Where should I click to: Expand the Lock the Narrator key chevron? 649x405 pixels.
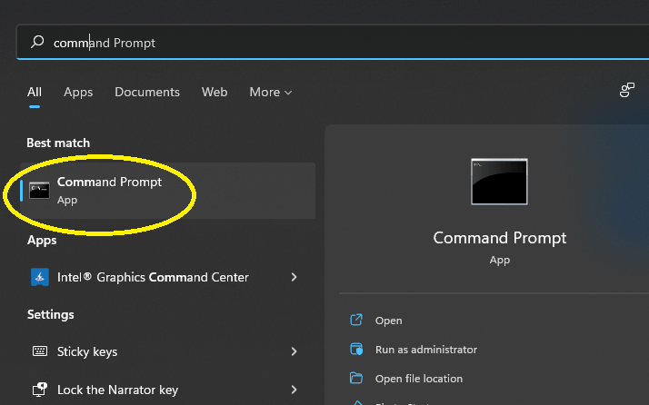(294, 390)
